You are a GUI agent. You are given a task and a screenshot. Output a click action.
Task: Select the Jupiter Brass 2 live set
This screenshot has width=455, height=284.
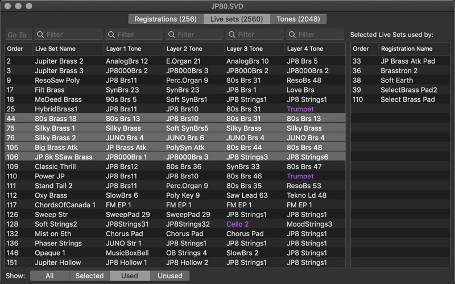point(175,61)
